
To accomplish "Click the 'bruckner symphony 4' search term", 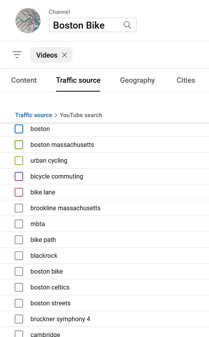I will point(60,319).
